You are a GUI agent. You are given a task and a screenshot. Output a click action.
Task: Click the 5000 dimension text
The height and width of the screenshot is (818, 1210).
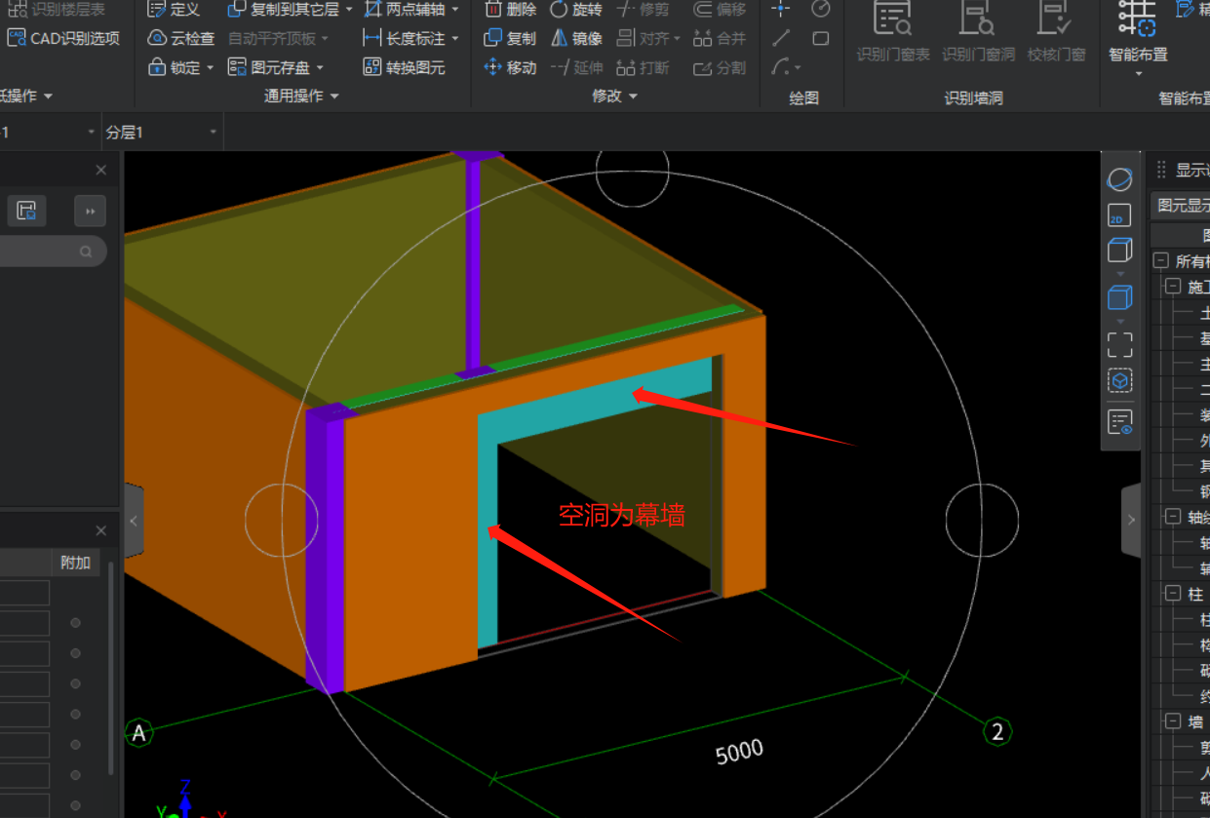(x=739, y=752)
